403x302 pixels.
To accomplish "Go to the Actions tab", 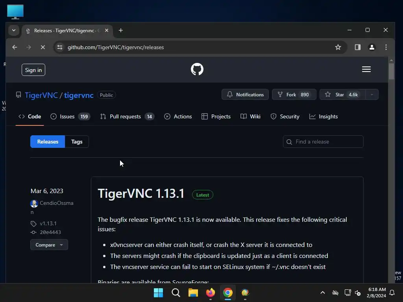I will [178, 116].
